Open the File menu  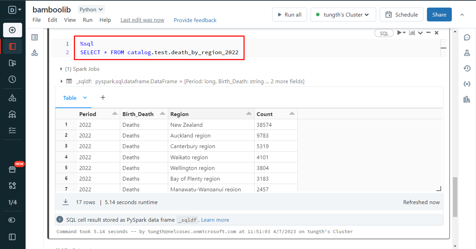37,20
